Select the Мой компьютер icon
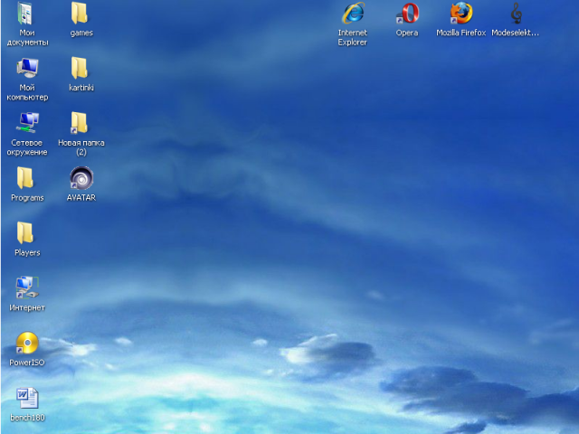 pyautogui.click(x=27, y=69)
